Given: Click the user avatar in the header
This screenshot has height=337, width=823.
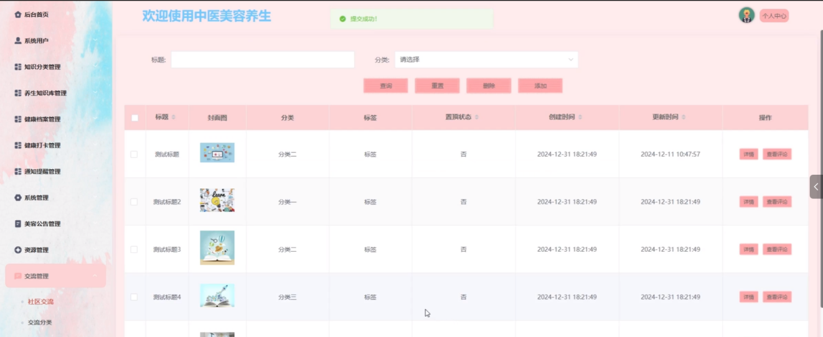Looking at the screenshot, I should [746, 16].
